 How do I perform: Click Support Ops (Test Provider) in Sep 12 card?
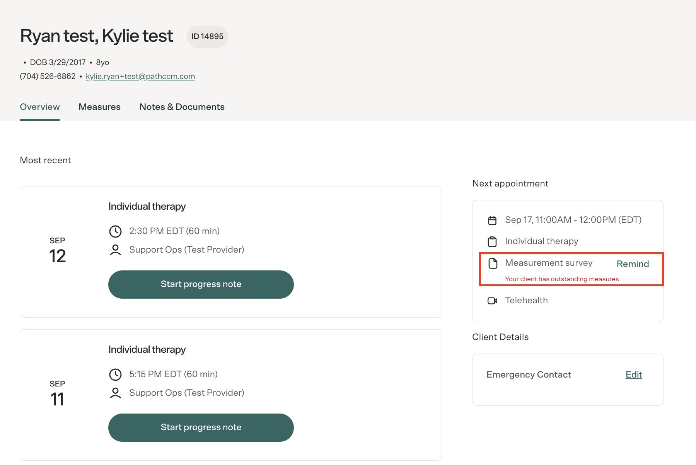point(187,250)
